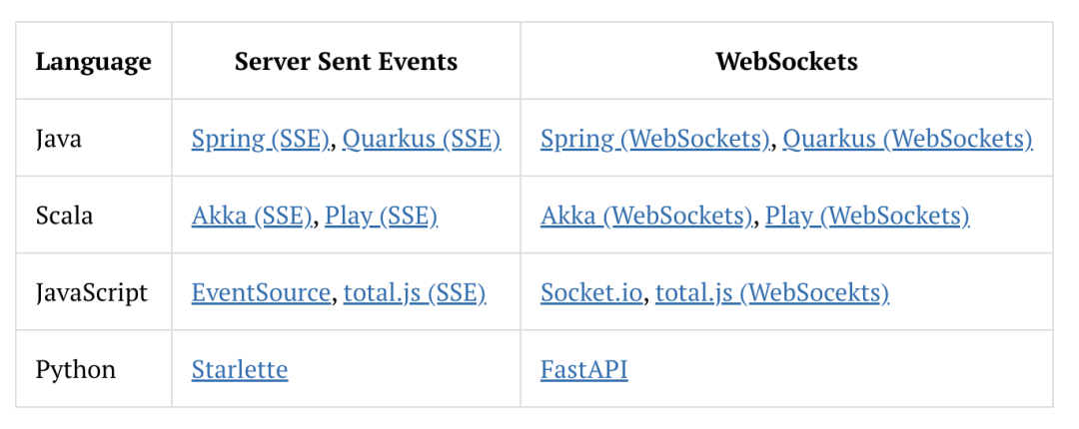Image resolution: width=1079 pixels, height=429 pixels.
Task: Open the Spring (WebSockets) link
Action: coord(654,139)
